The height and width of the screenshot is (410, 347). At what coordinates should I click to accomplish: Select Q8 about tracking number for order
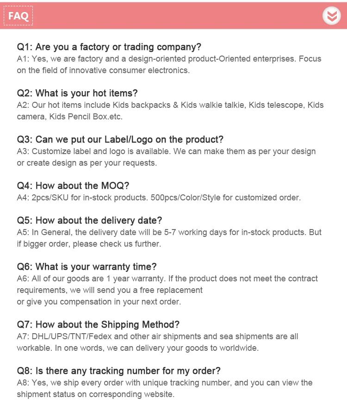(119, 371)
